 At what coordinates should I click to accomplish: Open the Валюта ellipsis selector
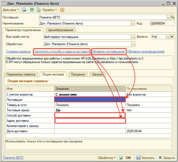click(x=168, y=37)
